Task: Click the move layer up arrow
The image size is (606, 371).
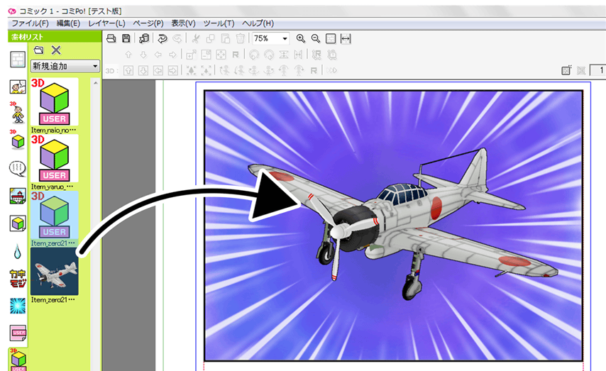Action: pos(128,55)
